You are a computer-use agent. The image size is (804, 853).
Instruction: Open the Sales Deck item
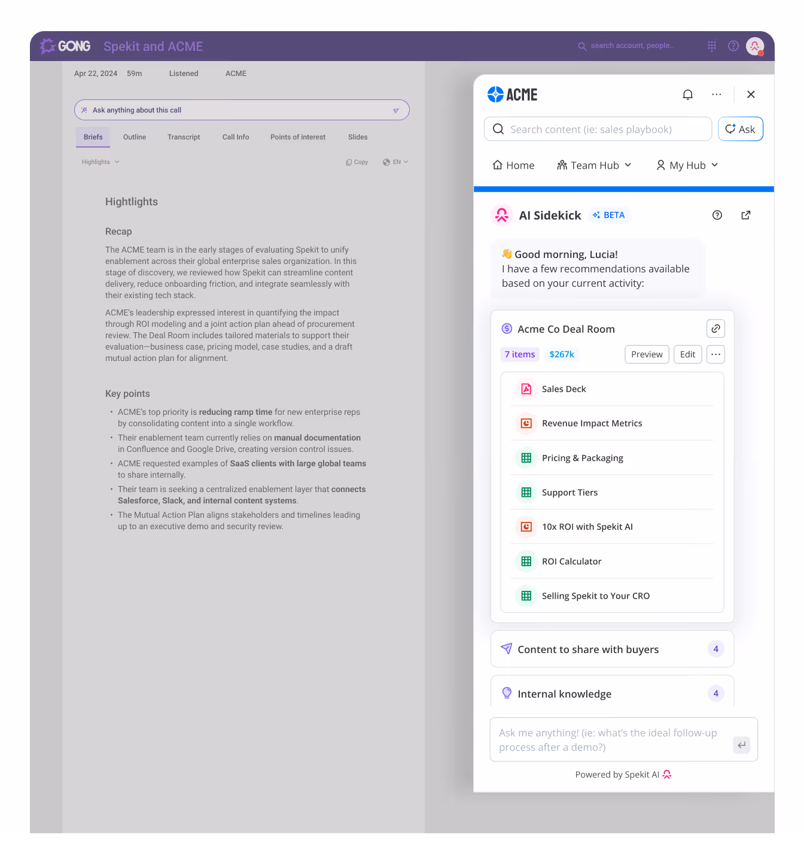point(613,389)
